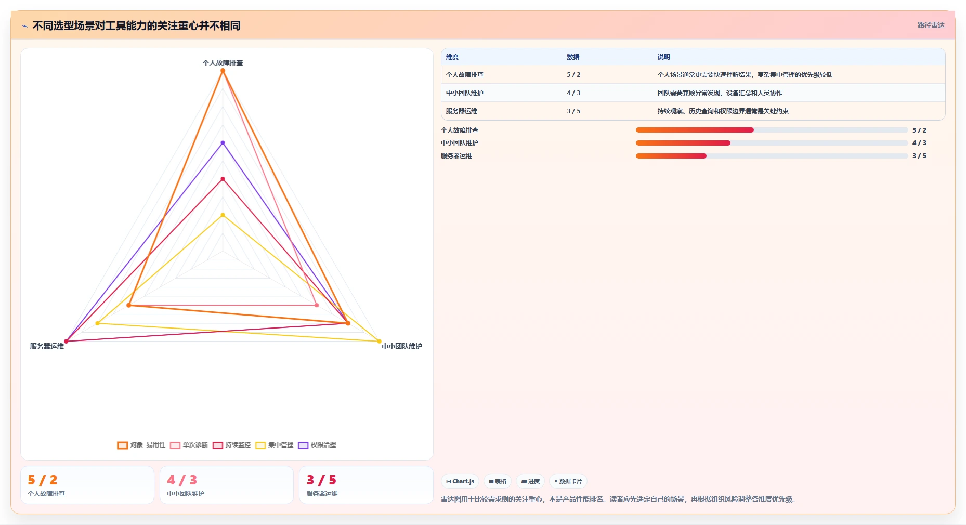Click the 表格 tag chip

(498, 481)
